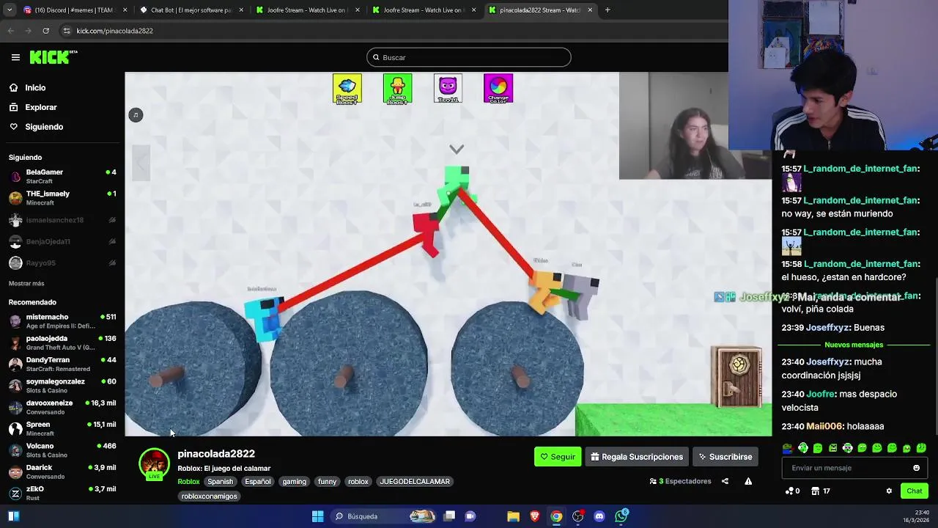Open chat settings gear
Screen dimensions: 938x528
(889, 491)
